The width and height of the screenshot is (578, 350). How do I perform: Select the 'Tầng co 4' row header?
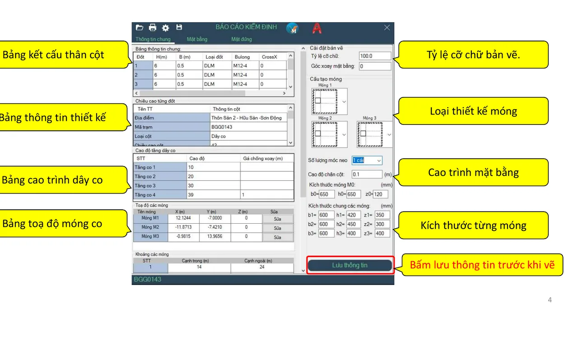click(x=160, y=195)
